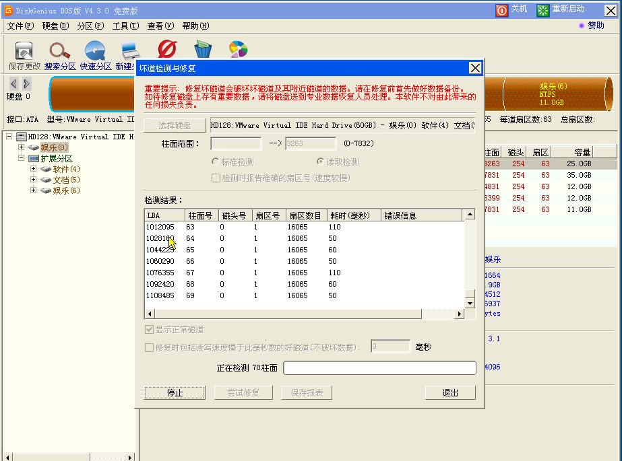This screenshot has height=461, width=622.
Task: Click the colorful pie backup icon
Action: pyautogui.click(x=238, y=49)
